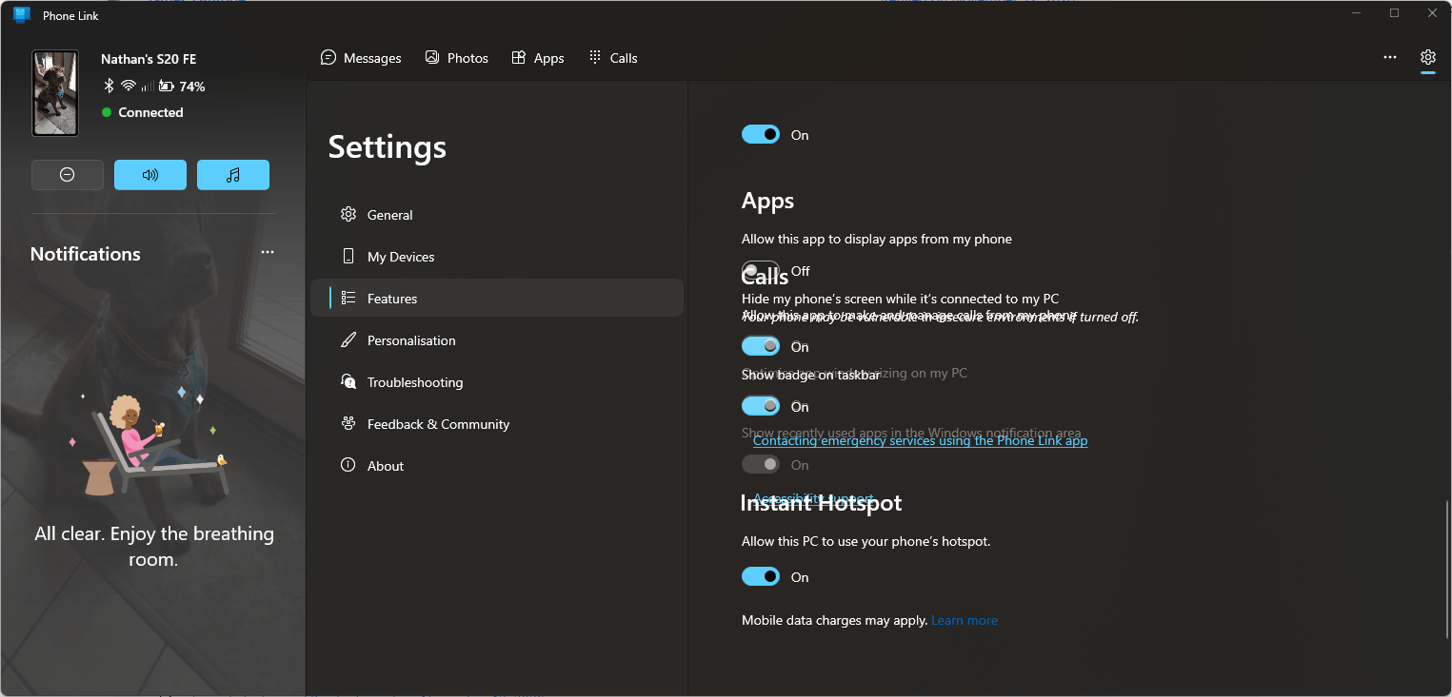Click the device name Nathan's S20 FE
Screen dimensions: 1452x697
[x=149, y=59]
